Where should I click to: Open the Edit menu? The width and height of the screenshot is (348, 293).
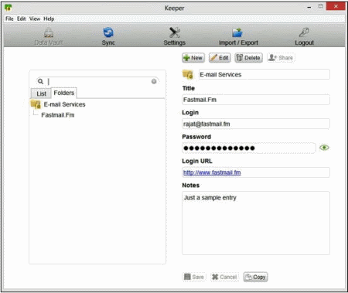click(22, 19)
